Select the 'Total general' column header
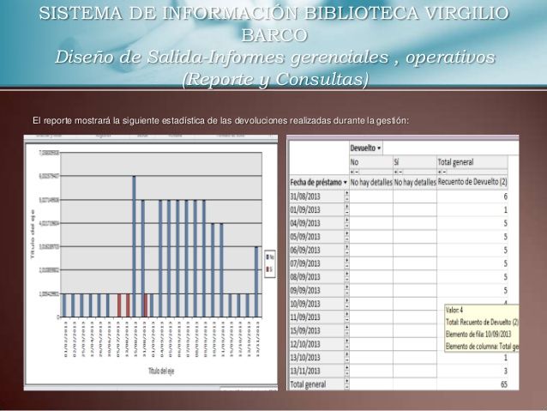The width and height of the screenshot is (547, 411). [x=472, y=162]
